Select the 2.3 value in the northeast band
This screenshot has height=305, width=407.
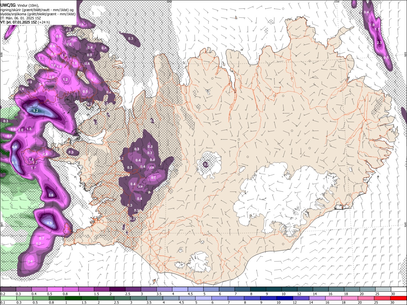click(x=379, y=43)
